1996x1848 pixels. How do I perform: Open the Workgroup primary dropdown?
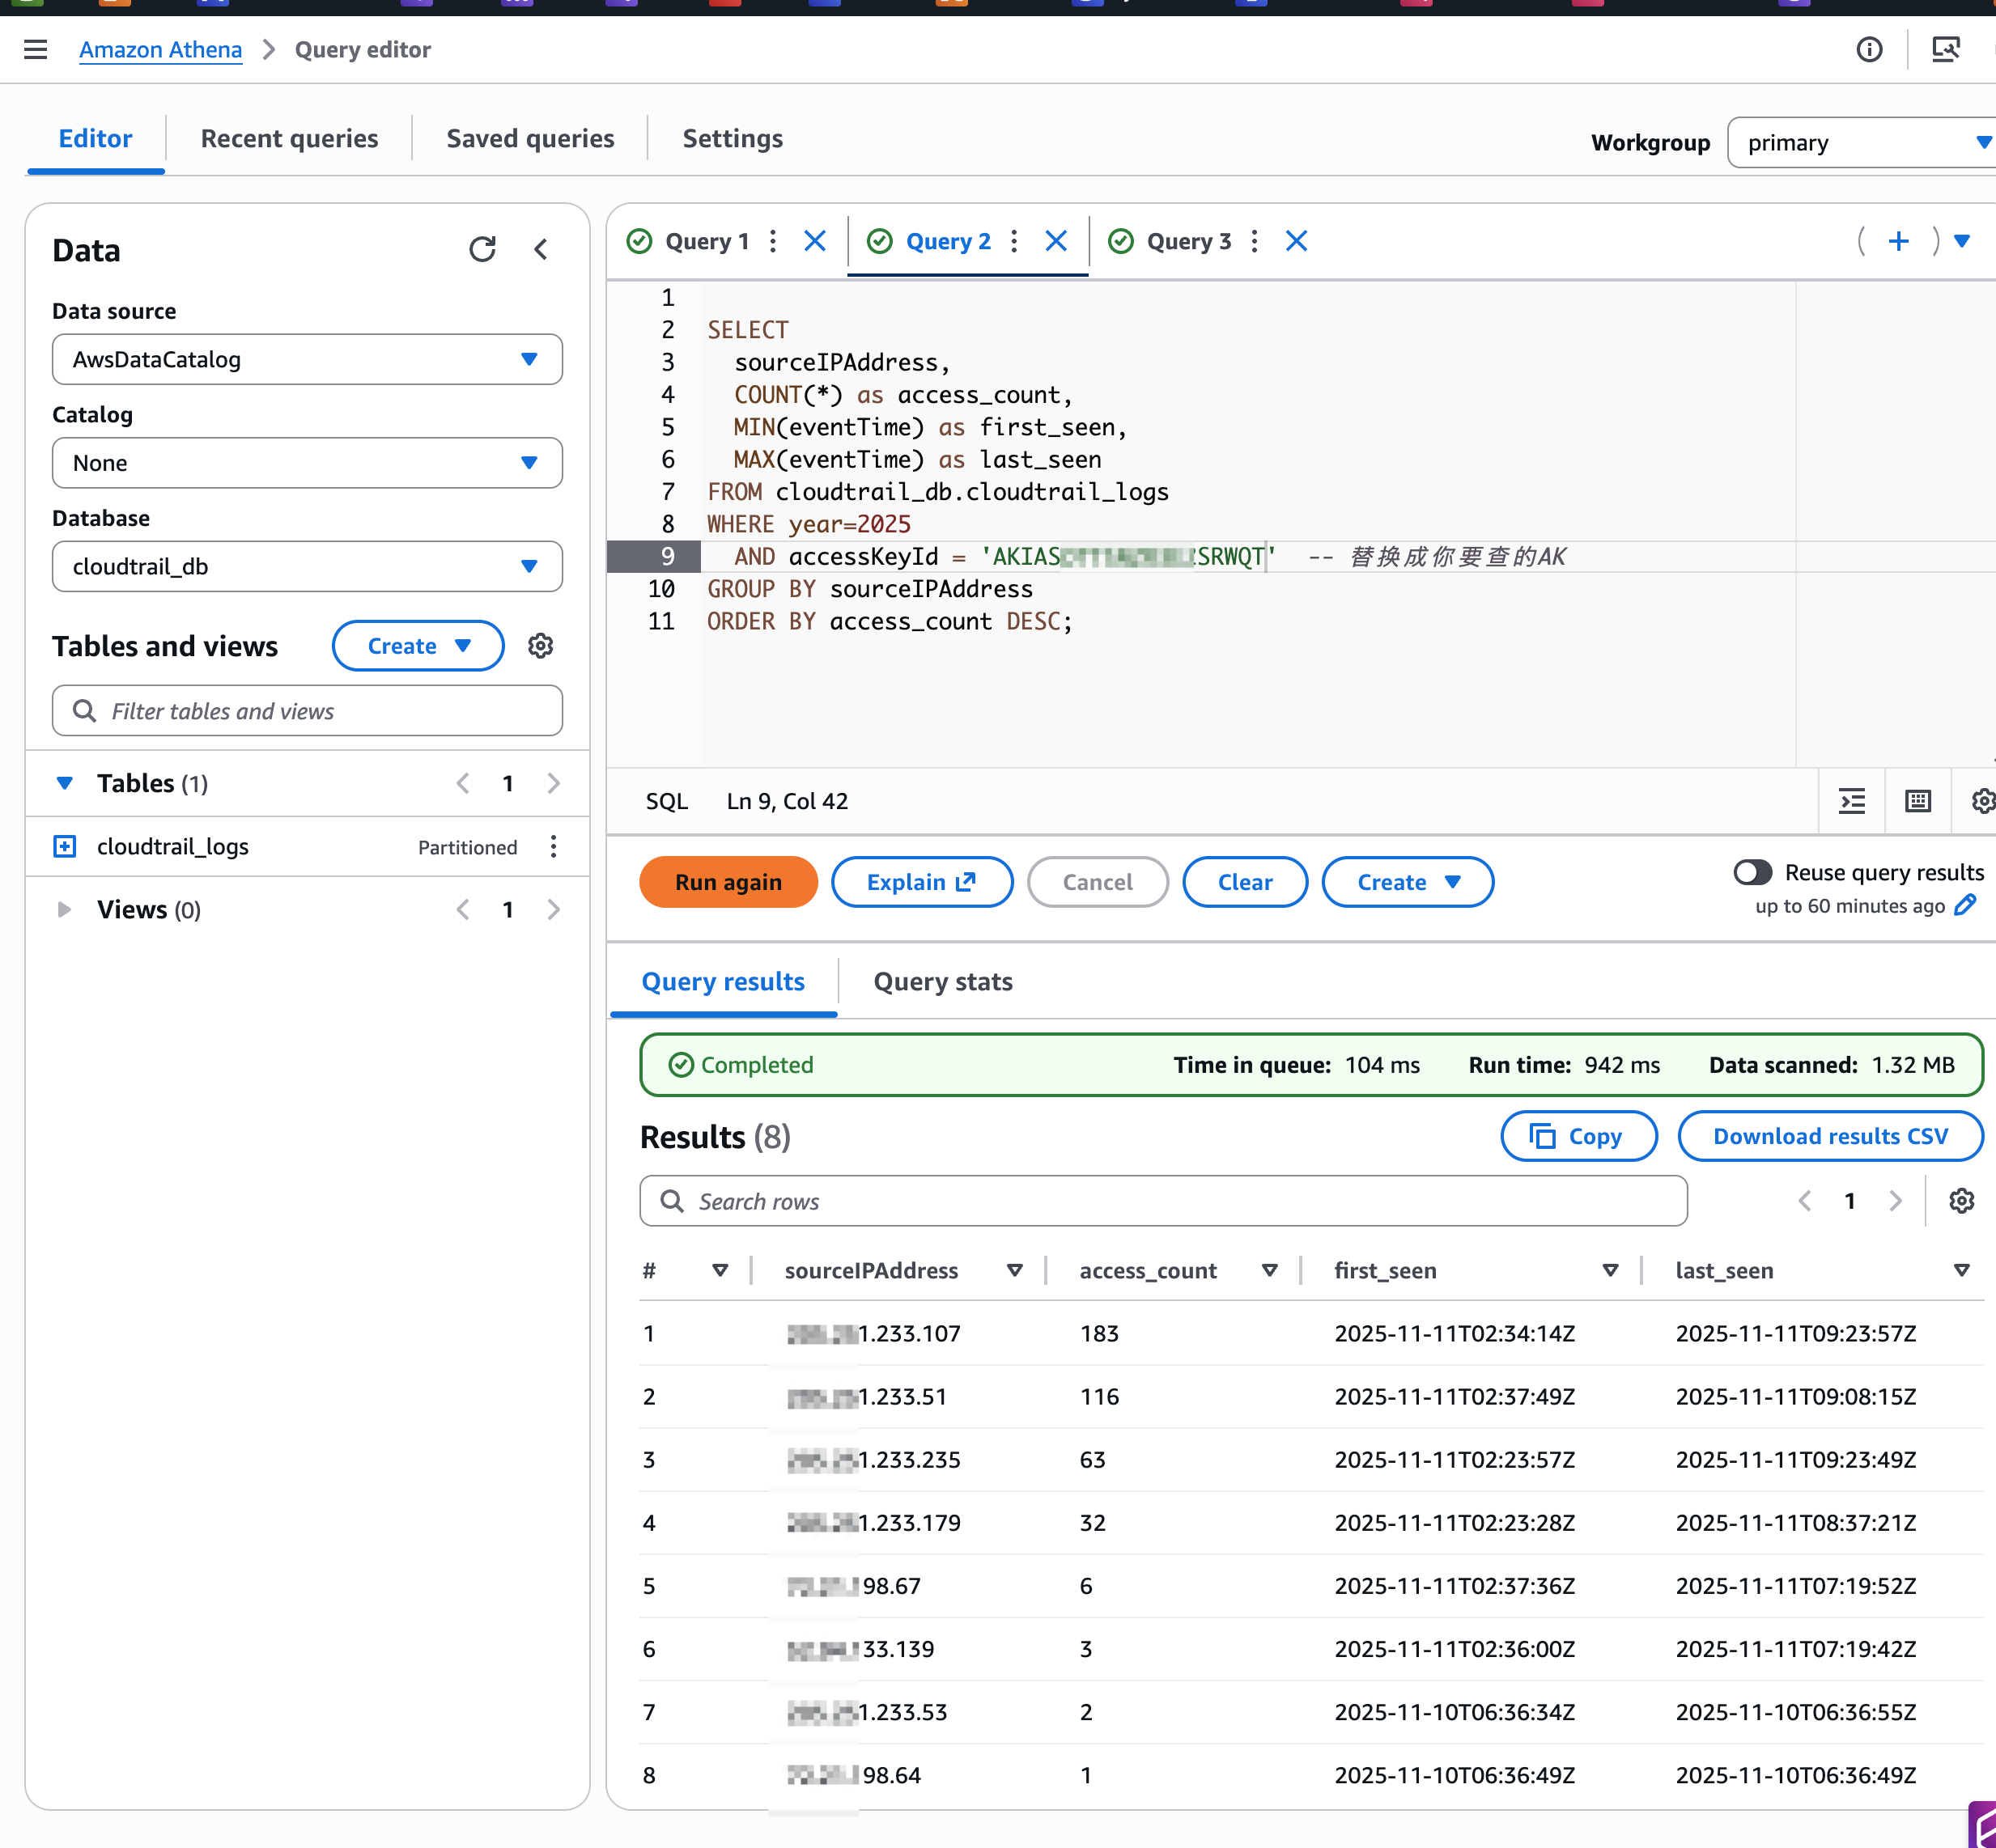coord(1861,143)
